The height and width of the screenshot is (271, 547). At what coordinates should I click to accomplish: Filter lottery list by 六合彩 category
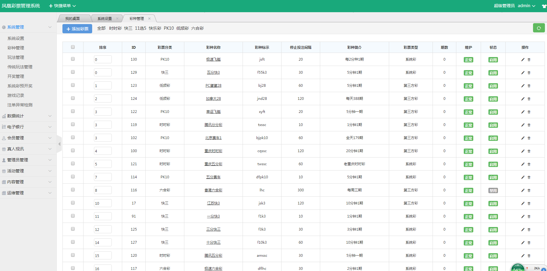click(197, 28)
